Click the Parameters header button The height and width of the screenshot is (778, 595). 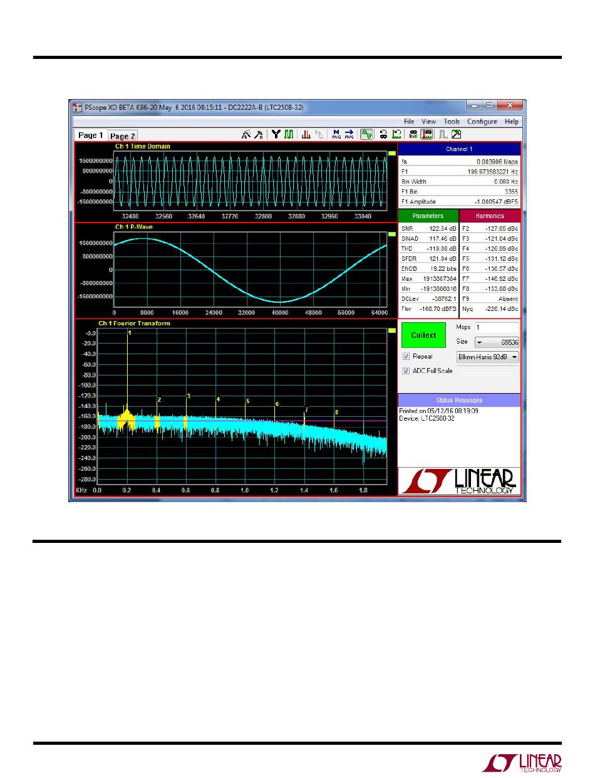[x=428, y=216]
